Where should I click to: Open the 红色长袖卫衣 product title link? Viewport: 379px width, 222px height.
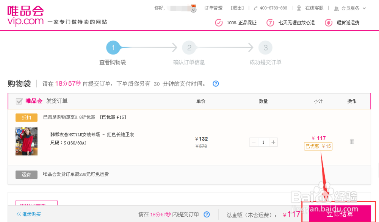coord(92,134)
